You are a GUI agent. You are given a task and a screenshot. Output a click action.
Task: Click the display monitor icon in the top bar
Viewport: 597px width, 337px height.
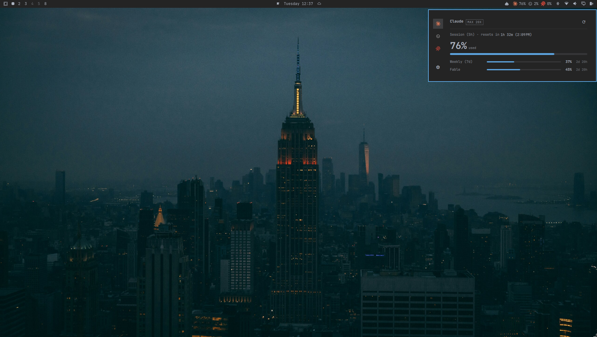click(583, 4)
